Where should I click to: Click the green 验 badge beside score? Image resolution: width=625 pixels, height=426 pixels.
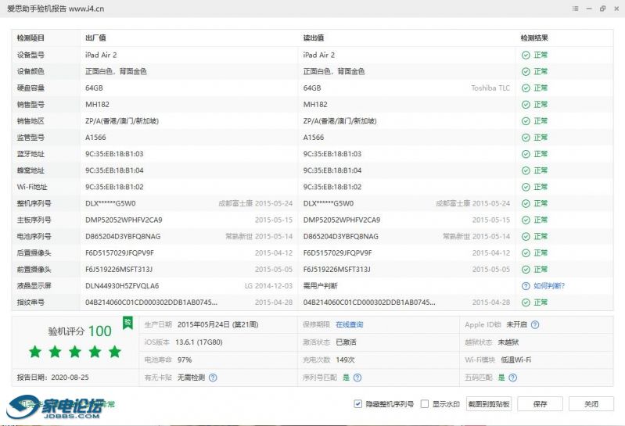click(128, 323)
